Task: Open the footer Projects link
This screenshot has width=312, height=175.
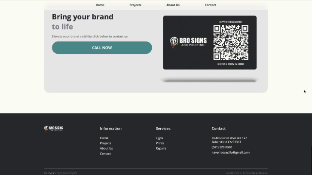Action: tap(105, 143)
